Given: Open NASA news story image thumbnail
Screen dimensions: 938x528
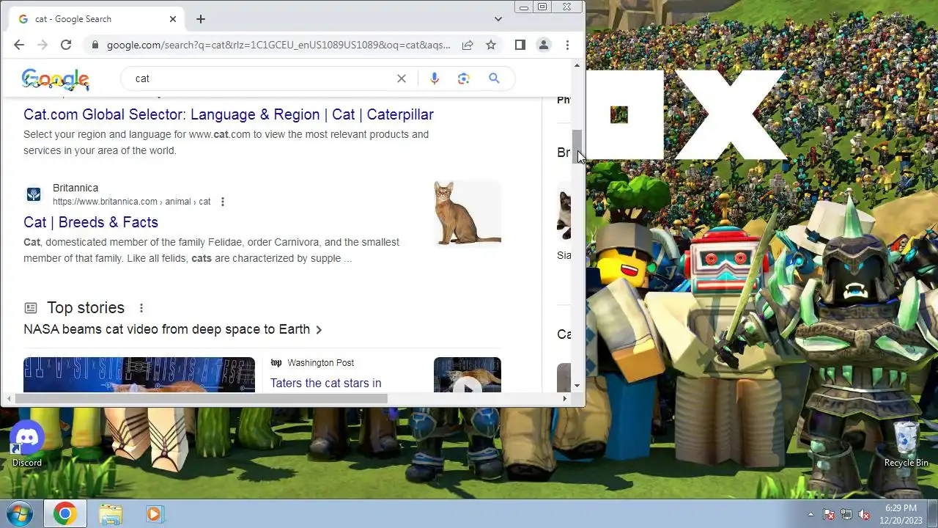Looking at the screenshot, I should [x=139, y=375].
